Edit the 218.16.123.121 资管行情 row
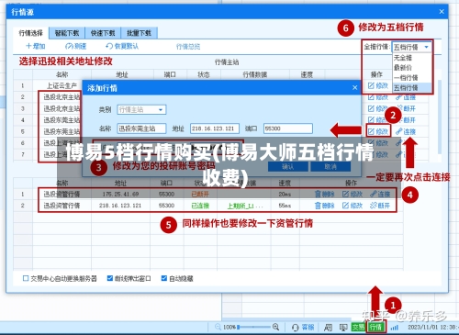Viewport: 459px width, 335px height. click(x=353, y=206)
